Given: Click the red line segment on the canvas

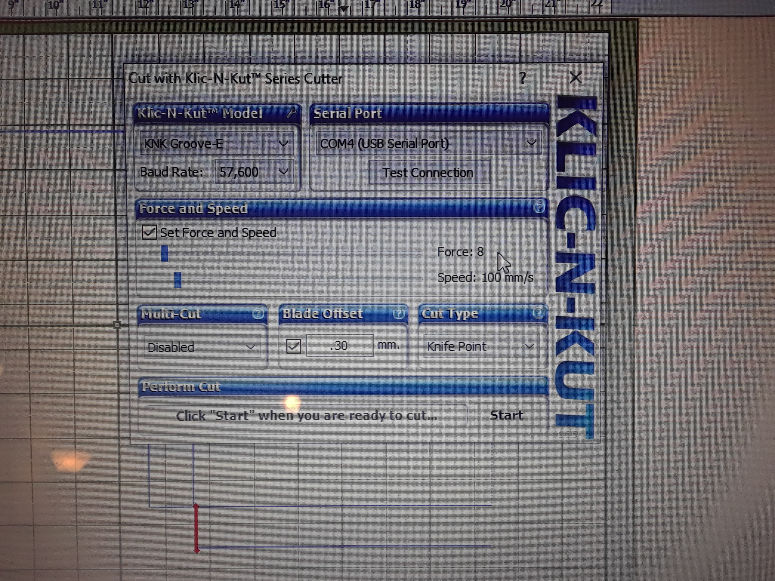Looking at the screenshot, I should pyautogui.click(x=196, y=528).
